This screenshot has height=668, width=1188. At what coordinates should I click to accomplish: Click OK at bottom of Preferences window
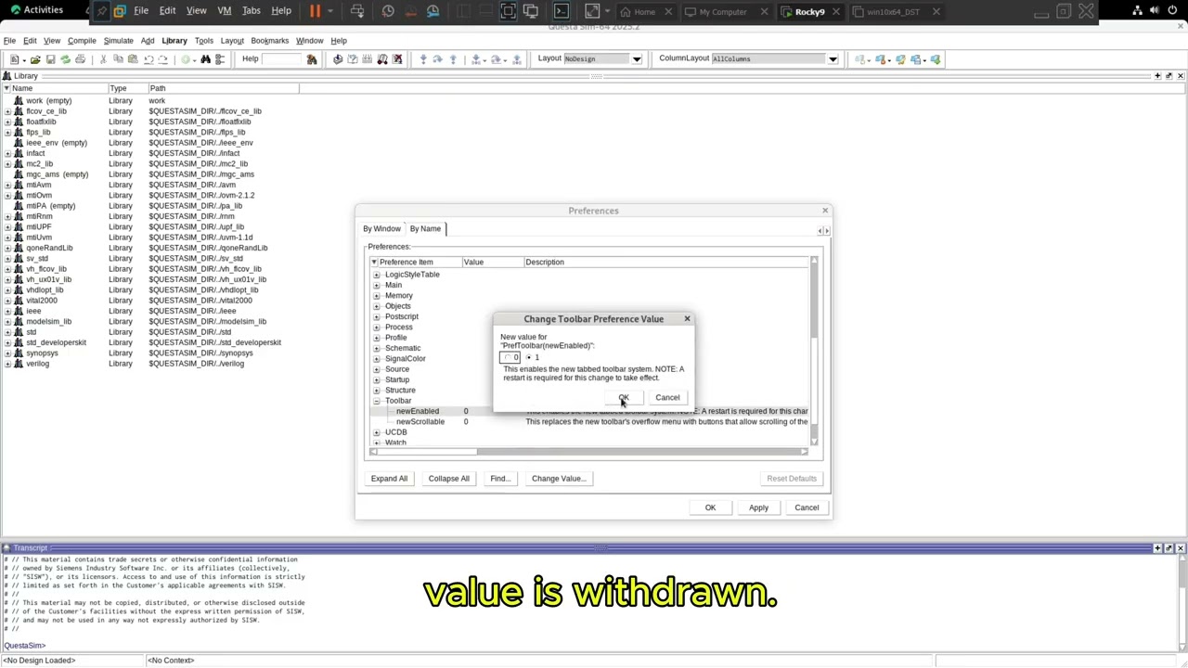(x=710, y=507)
